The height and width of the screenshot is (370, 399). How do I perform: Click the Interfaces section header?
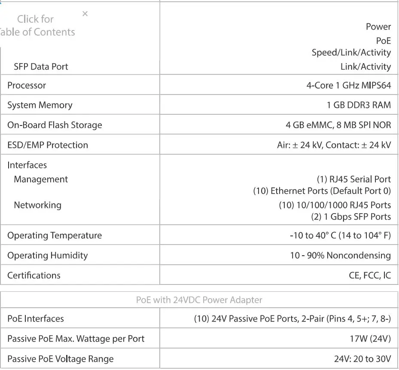[x=27, y=165]
